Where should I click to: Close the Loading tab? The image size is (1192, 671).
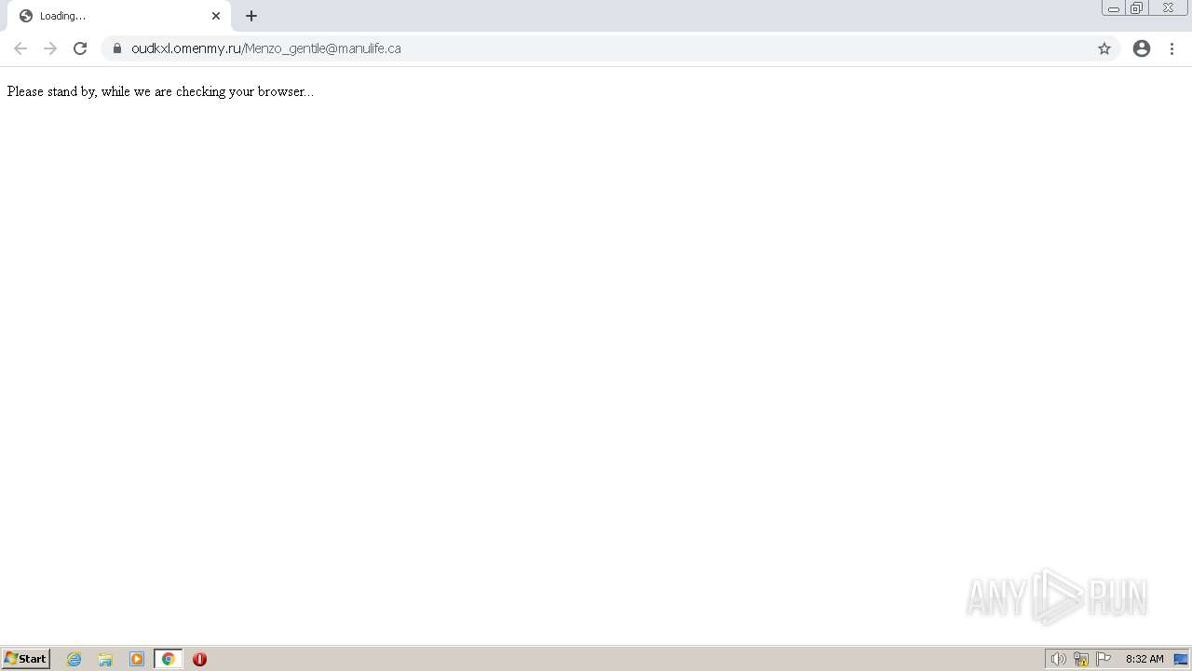(216, 16)
